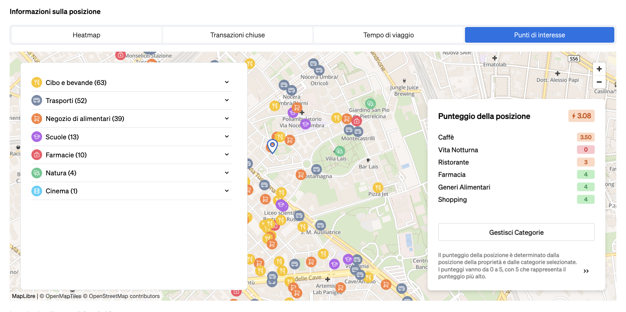
Task: Click the Natura green tree icon
Action: point(37,173)
